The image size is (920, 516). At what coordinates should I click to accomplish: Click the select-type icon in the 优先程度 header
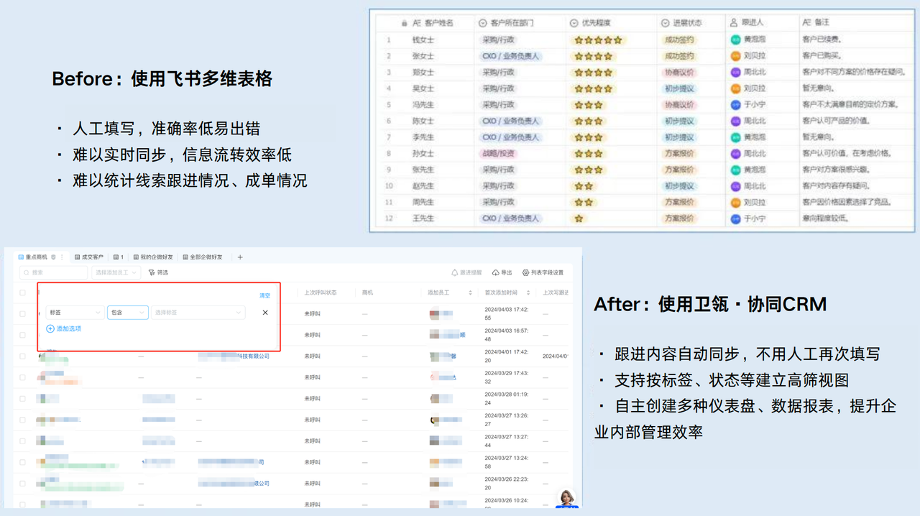[574, 23]
